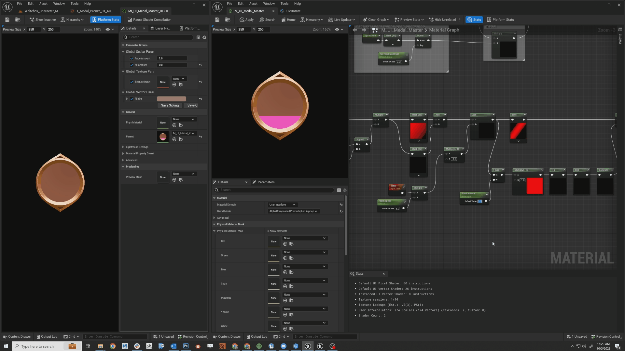This screenshot has height=351, width=625.
Task: Browse to Preview Mesh asset
Action: coord(181,180)
